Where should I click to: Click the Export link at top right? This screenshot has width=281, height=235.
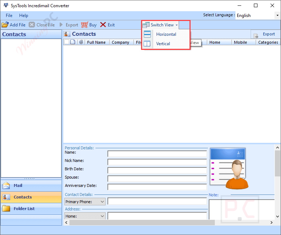pyautogui.click(x=269, y=34)
